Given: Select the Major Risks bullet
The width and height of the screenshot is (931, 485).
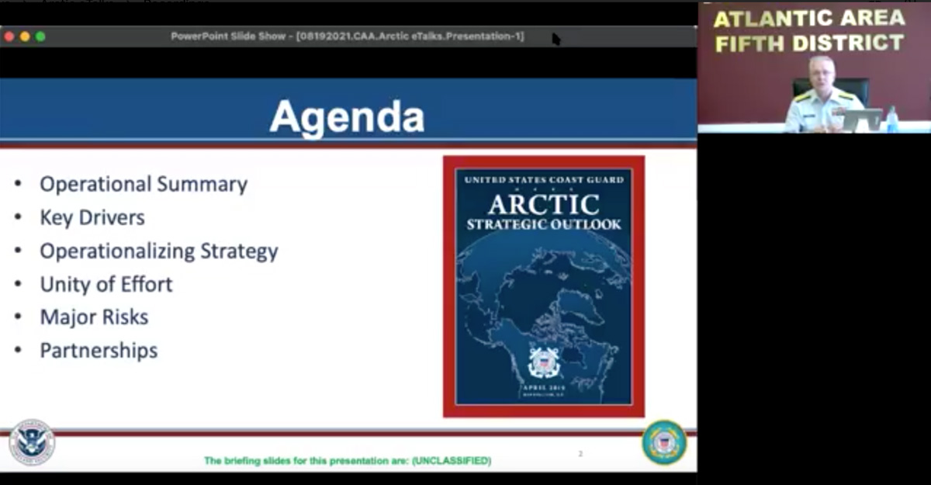Looking at the screenshot, I should pyautogui.click(x=94, y=317).
